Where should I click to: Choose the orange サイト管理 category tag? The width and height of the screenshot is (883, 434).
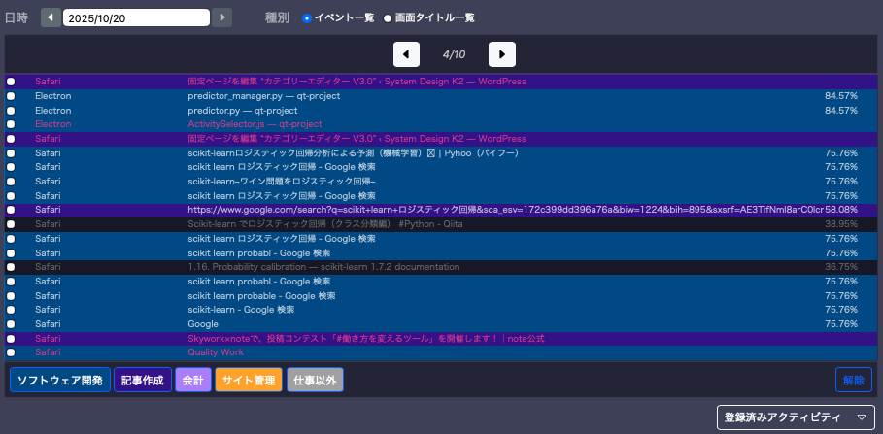248,380
